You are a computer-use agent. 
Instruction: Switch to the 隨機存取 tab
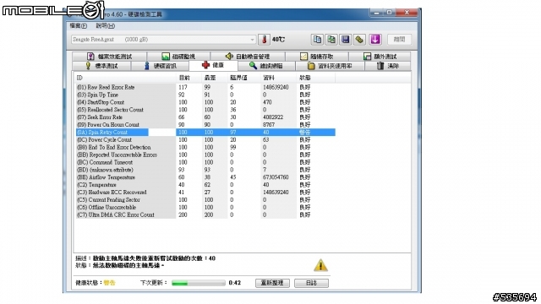click(x=317, y=57)
